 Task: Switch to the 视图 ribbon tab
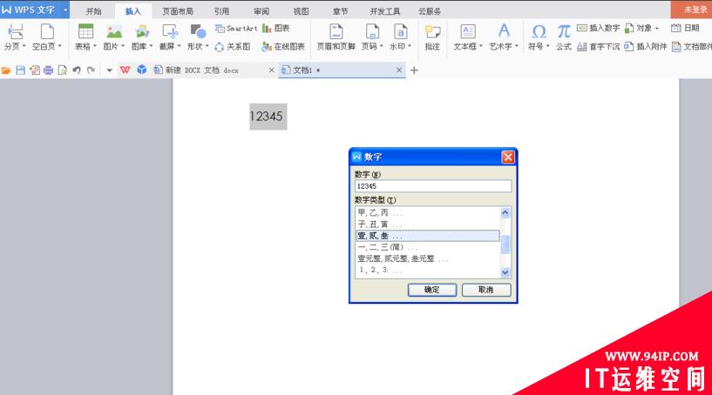click(301, 11)
